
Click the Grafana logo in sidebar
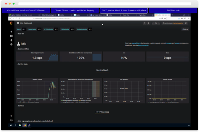(x=11, y=23)
